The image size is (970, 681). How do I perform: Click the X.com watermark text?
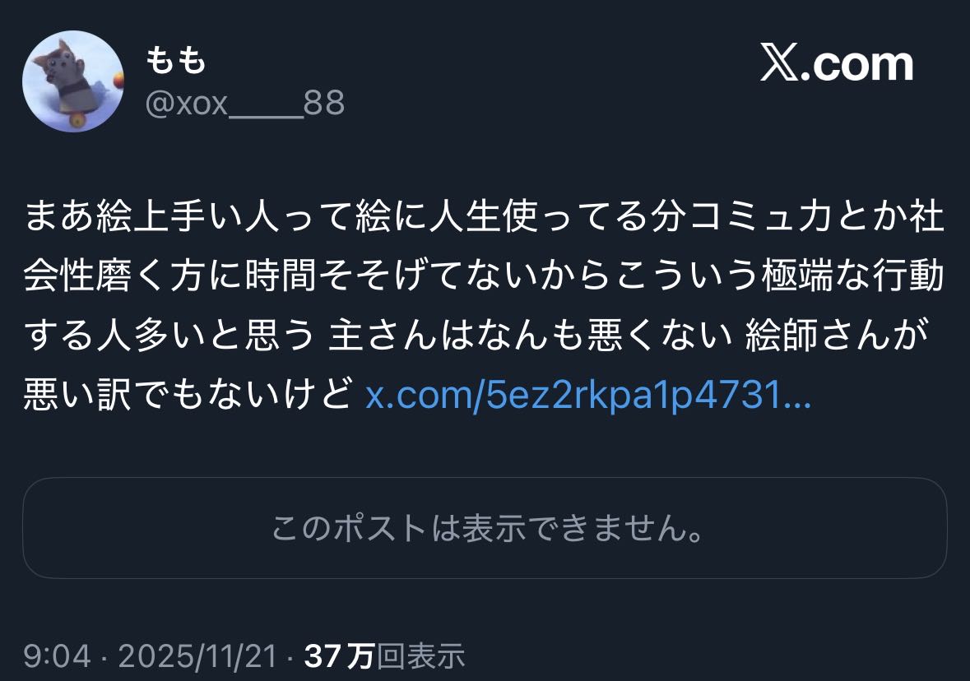[837, 63]
